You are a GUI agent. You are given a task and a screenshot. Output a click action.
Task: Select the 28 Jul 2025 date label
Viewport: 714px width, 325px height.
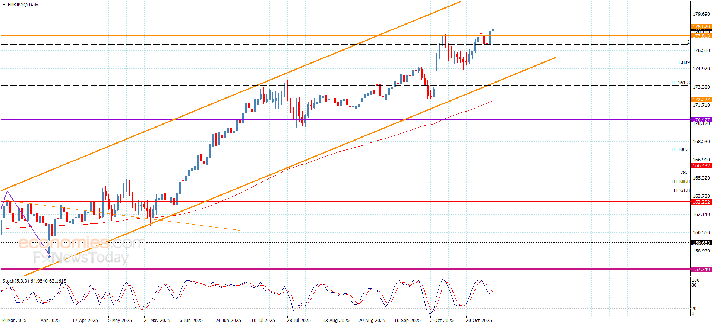pos(299,320)
